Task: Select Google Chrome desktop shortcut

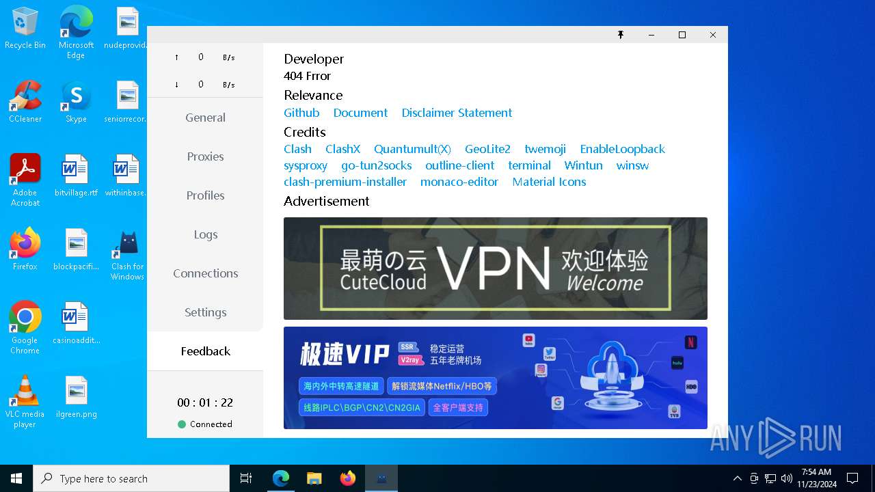Action: click(x=25, y=328)
